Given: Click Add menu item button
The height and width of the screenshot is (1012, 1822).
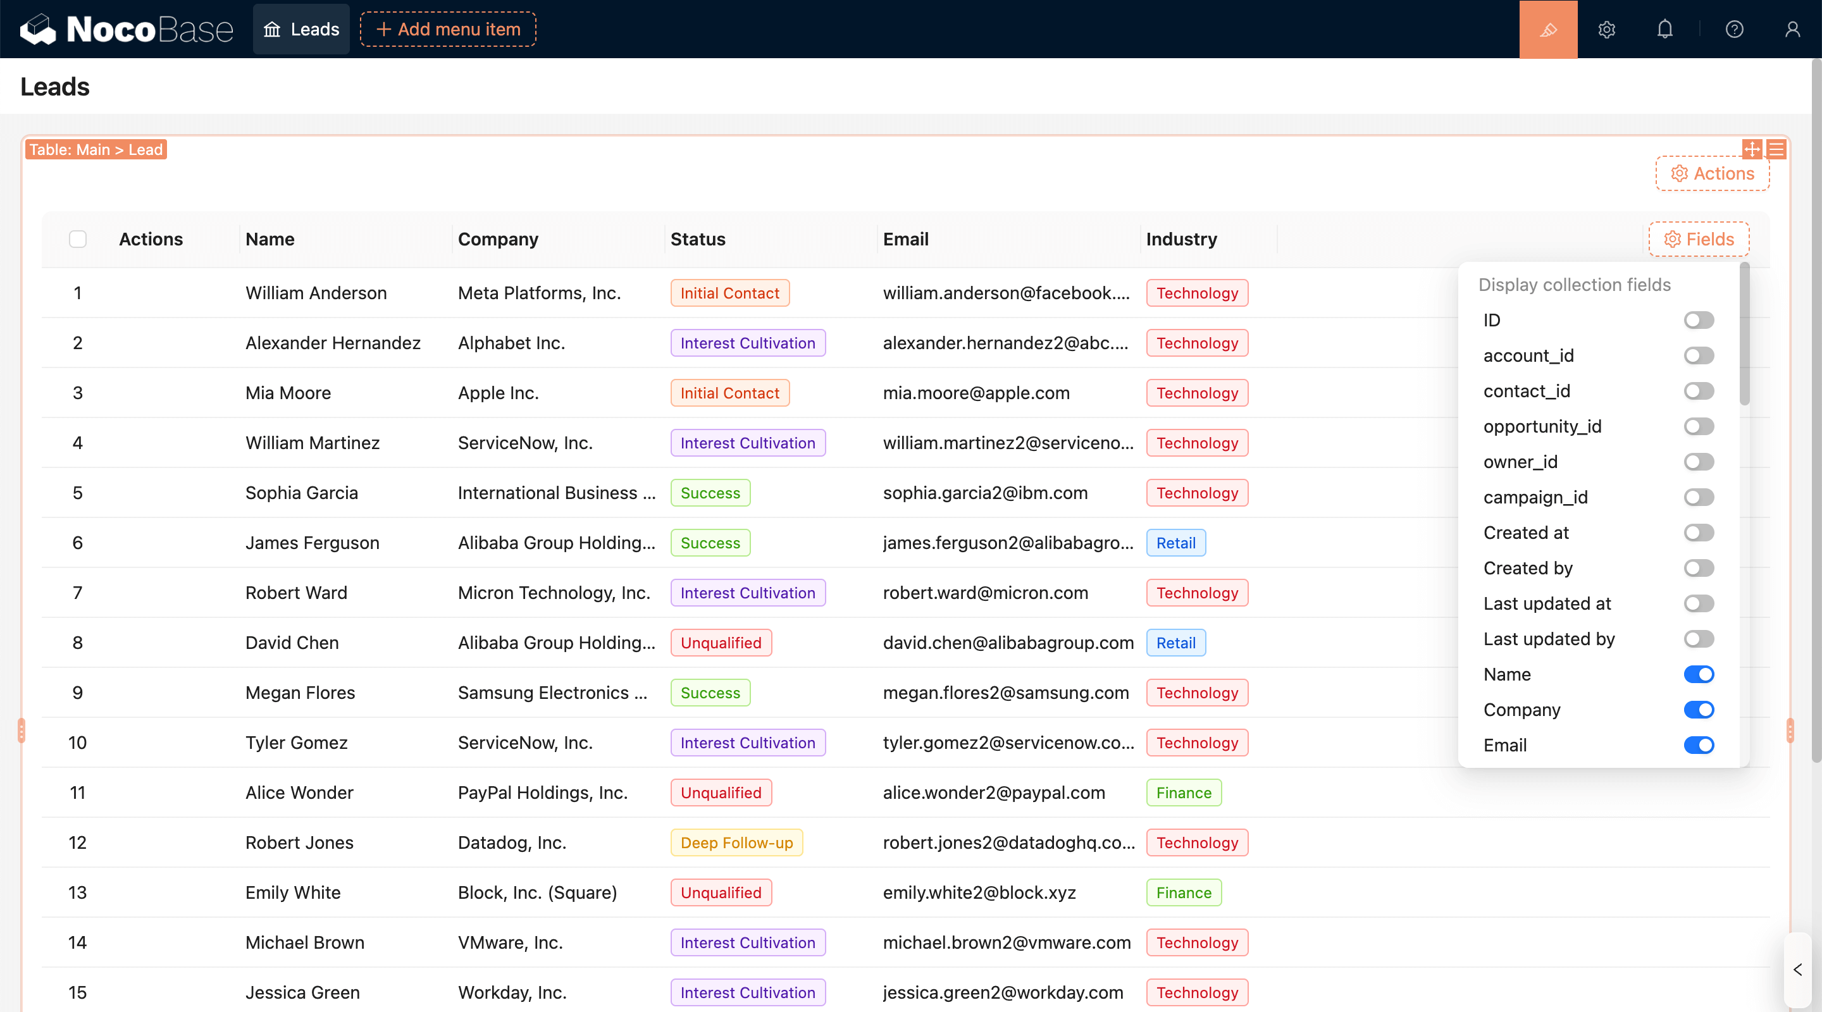Looking at the screenshot, I should pos(448,29).
